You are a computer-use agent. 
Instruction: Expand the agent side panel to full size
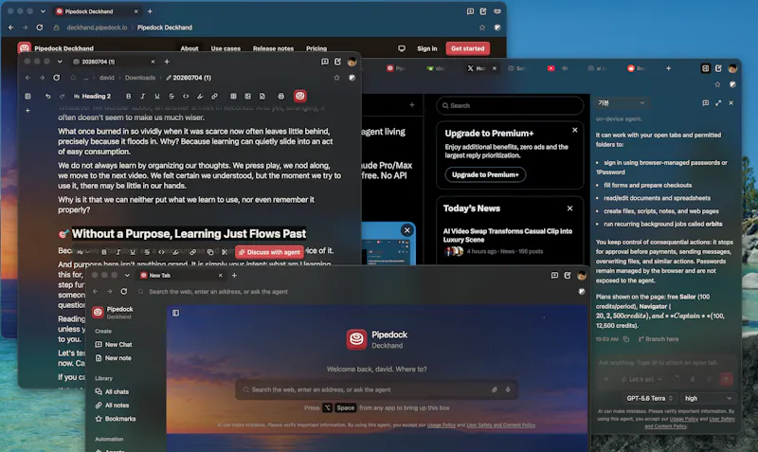tap(718, 103)
